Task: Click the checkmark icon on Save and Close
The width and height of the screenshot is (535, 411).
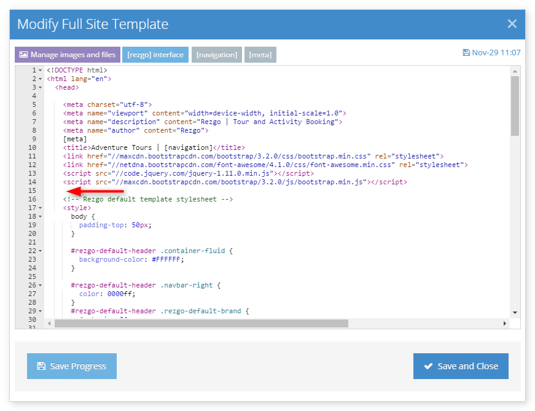Action: 428,366
